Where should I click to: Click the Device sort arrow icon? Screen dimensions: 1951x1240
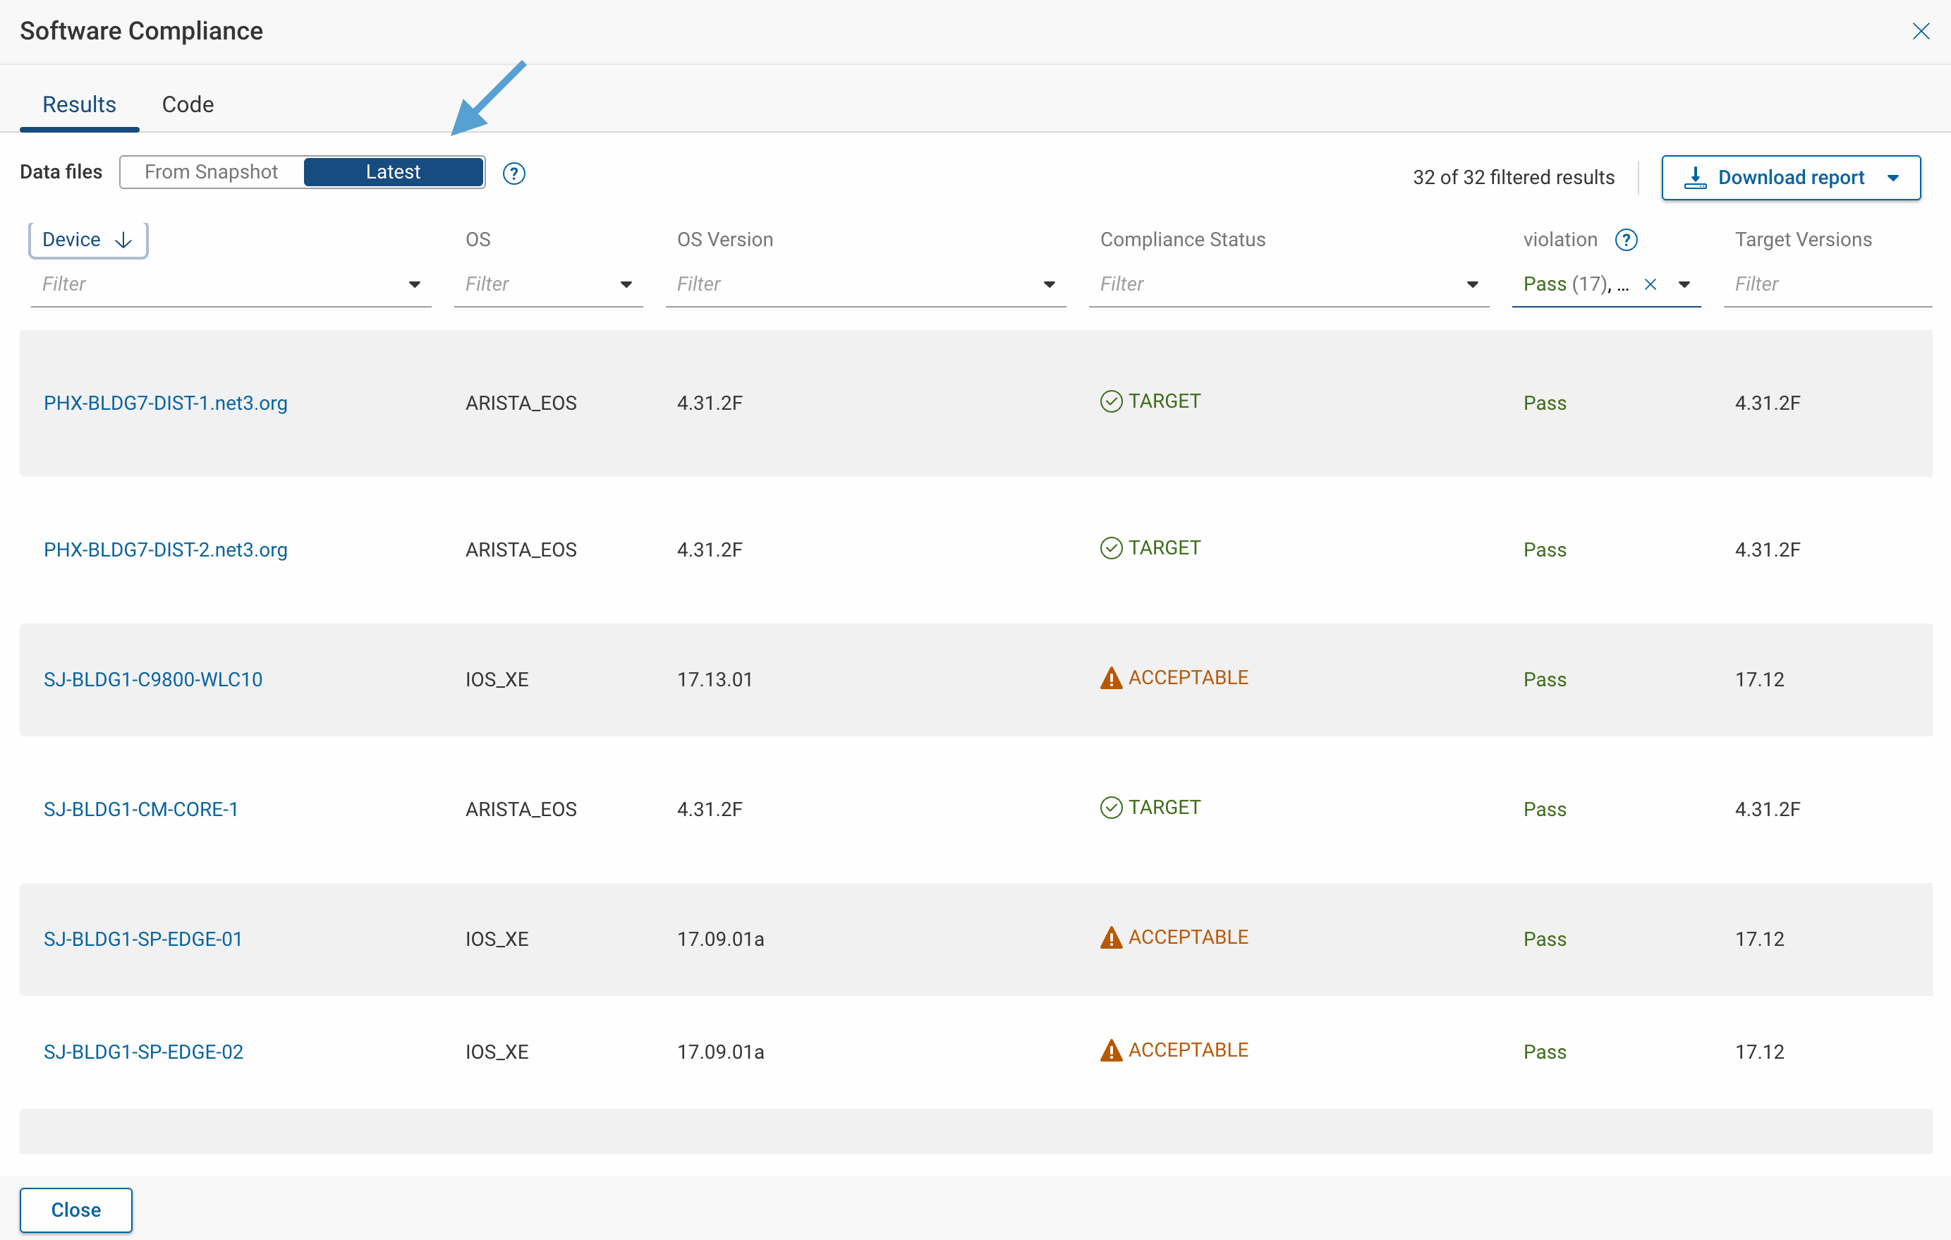[124, 240]
